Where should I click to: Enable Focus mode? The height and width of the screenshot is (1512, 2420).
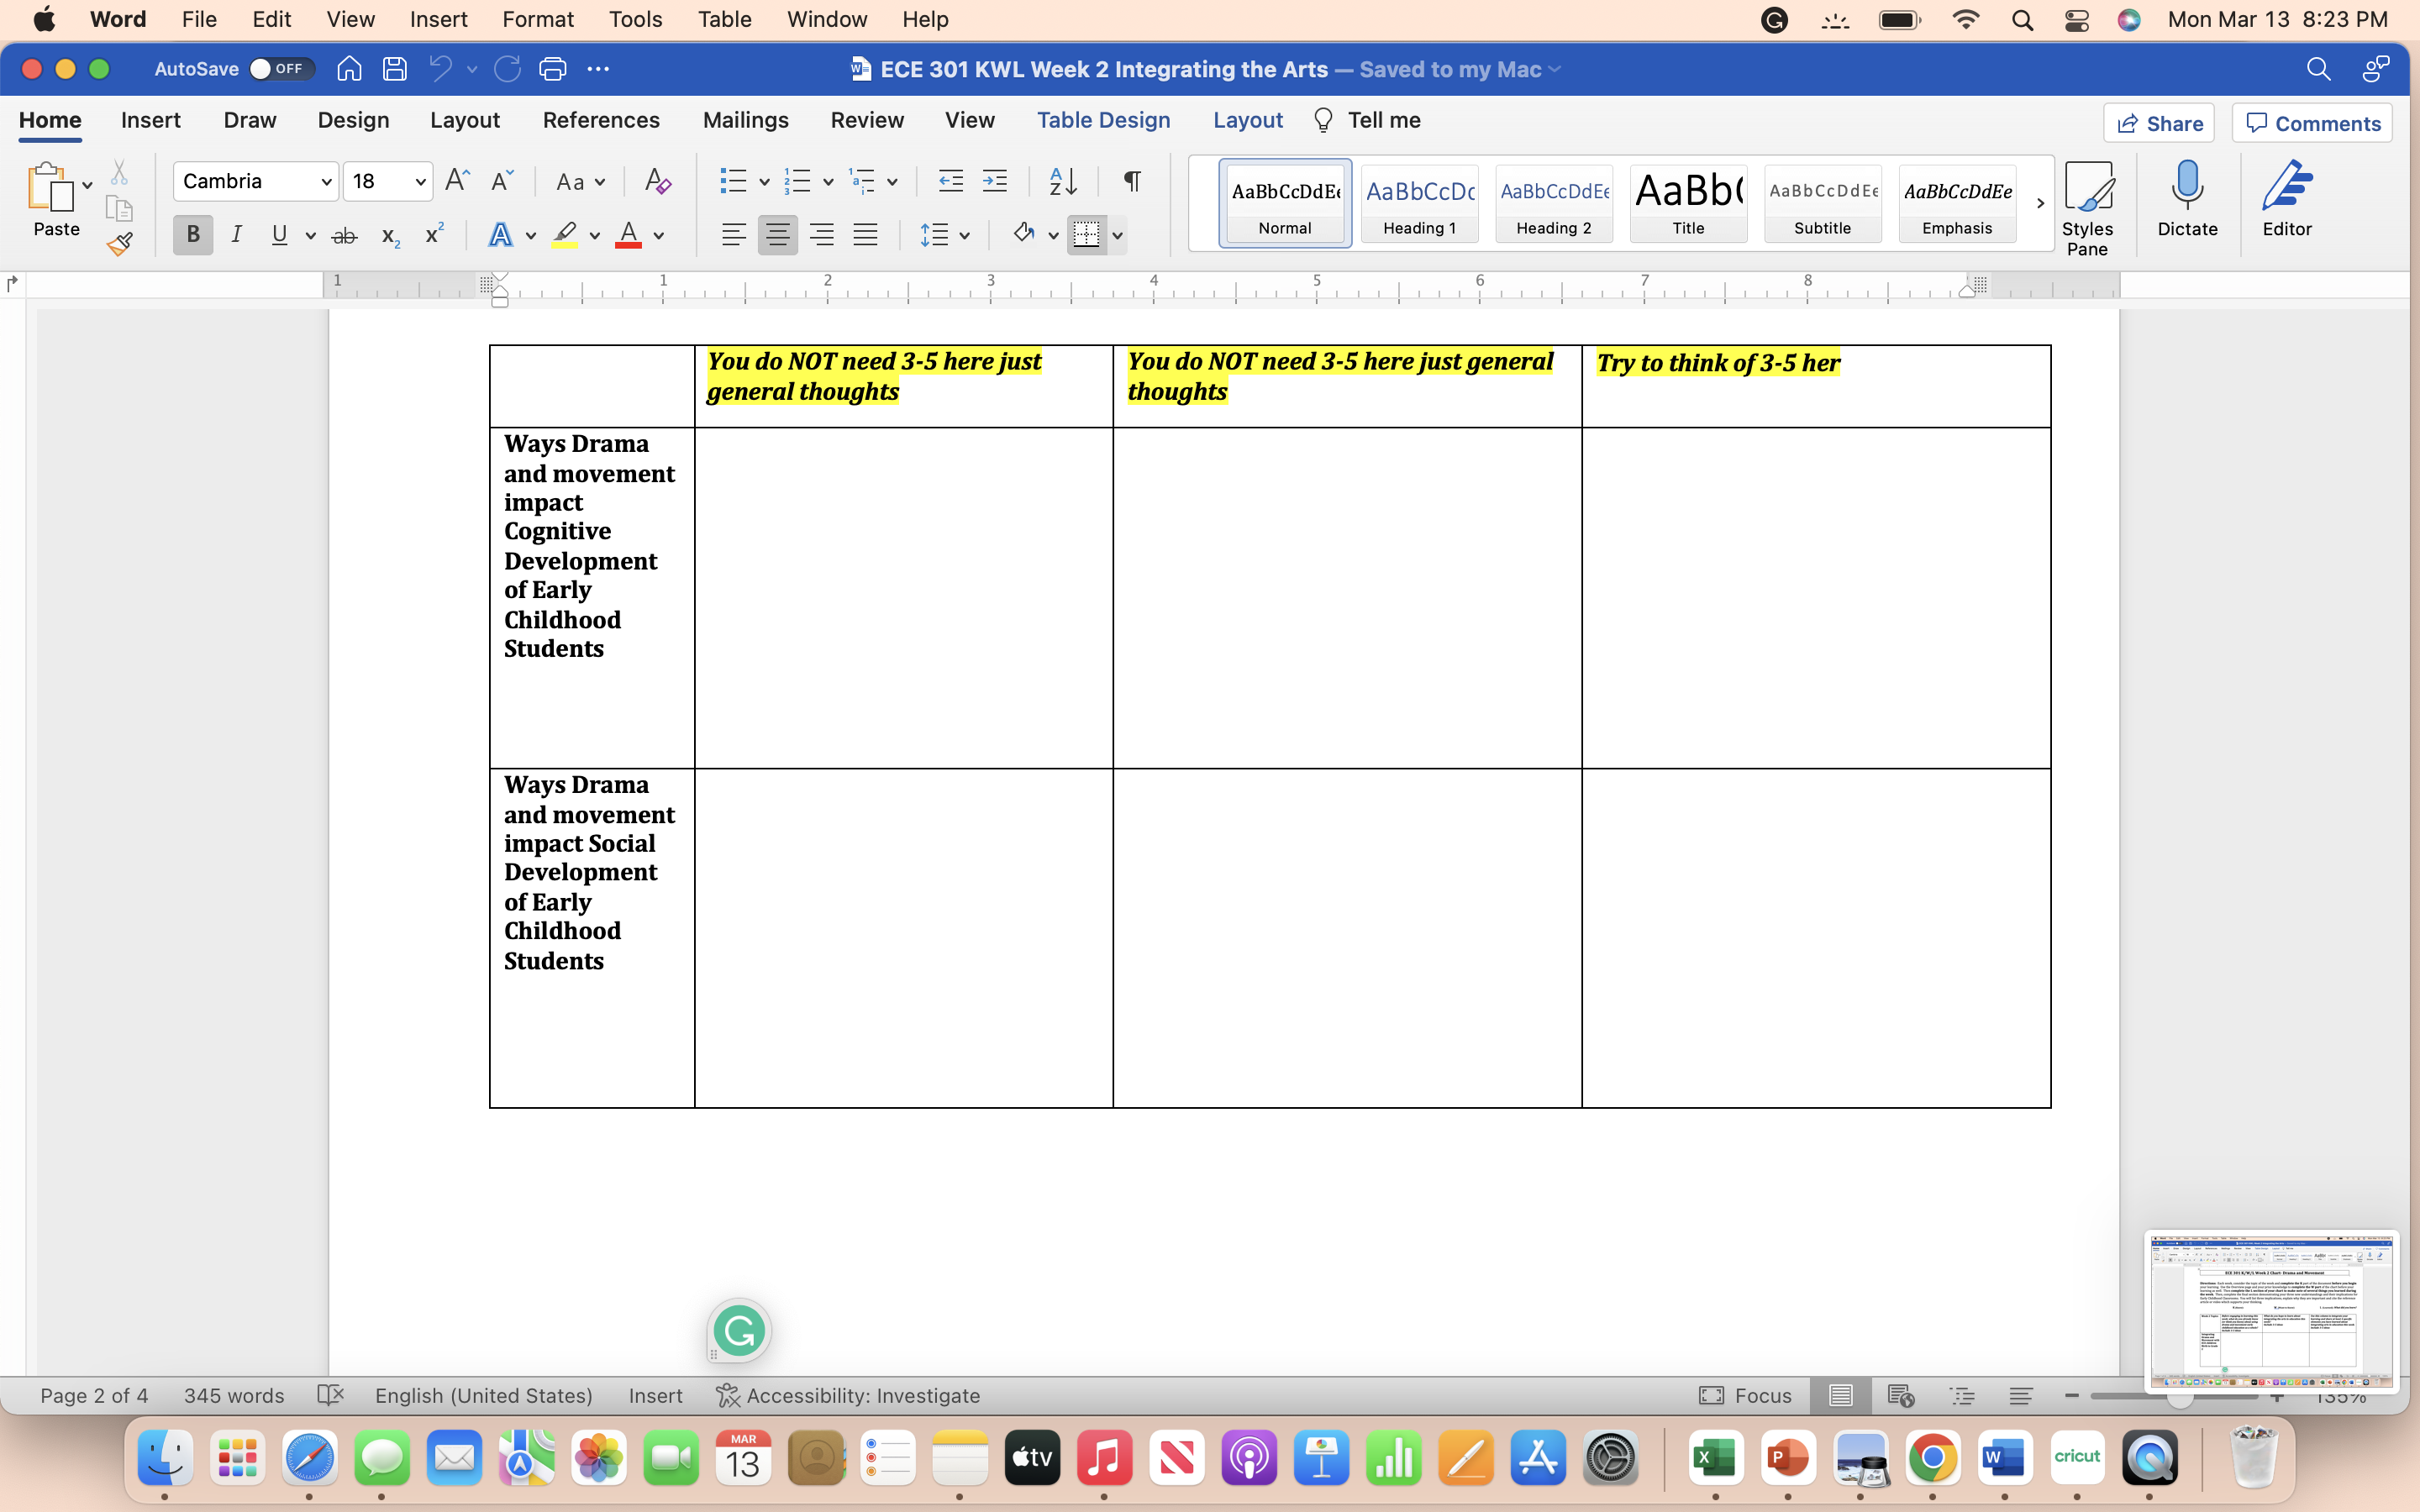coord(1744,1395)
